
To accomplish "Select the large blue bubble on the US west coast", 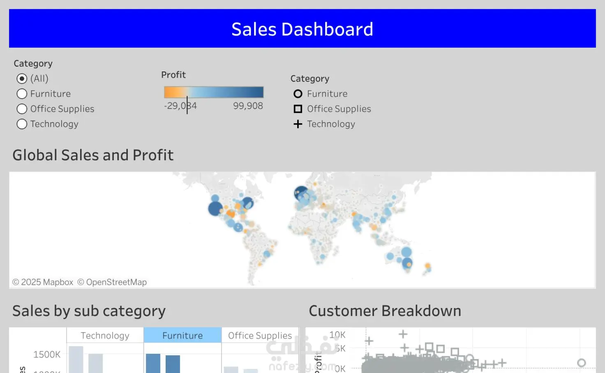I will 215,208.
